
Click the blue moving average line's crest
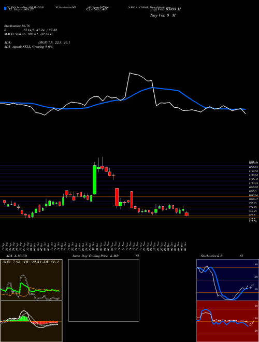coord(152,88)
